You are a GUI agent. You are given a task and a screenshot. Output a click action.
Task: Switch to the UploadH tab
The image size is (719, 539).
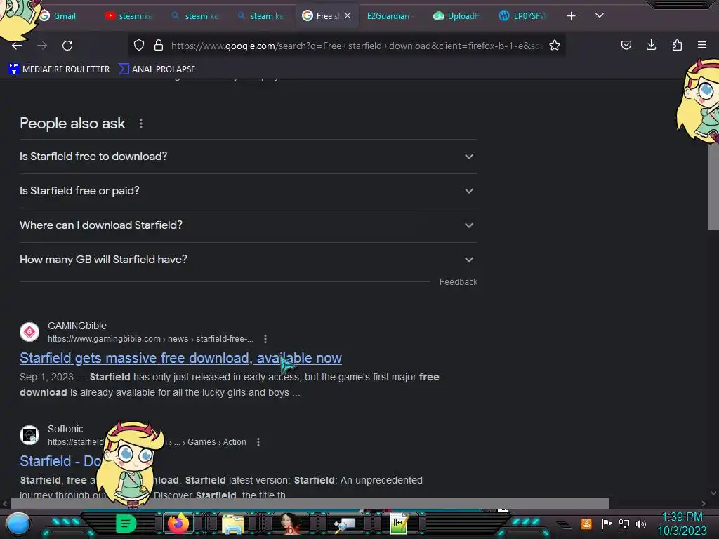pyautogui.click(x=456, y=16)
